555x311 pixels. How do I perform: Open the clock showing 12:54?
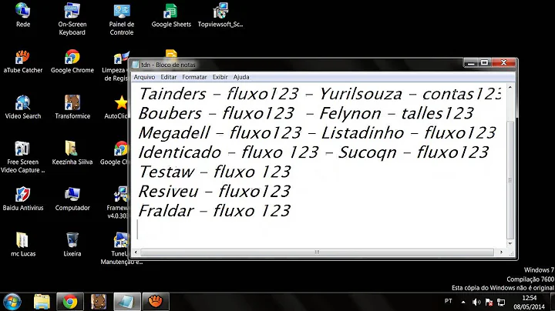point(530,303)
